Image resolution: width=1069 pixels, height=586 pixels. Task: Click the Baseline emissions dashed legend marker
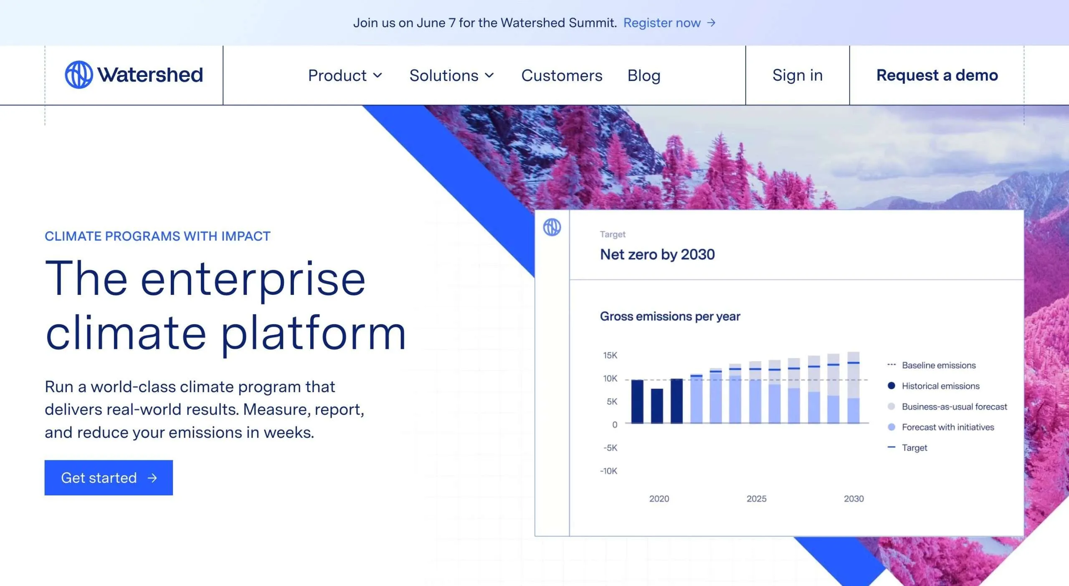(x=891, y=365)
